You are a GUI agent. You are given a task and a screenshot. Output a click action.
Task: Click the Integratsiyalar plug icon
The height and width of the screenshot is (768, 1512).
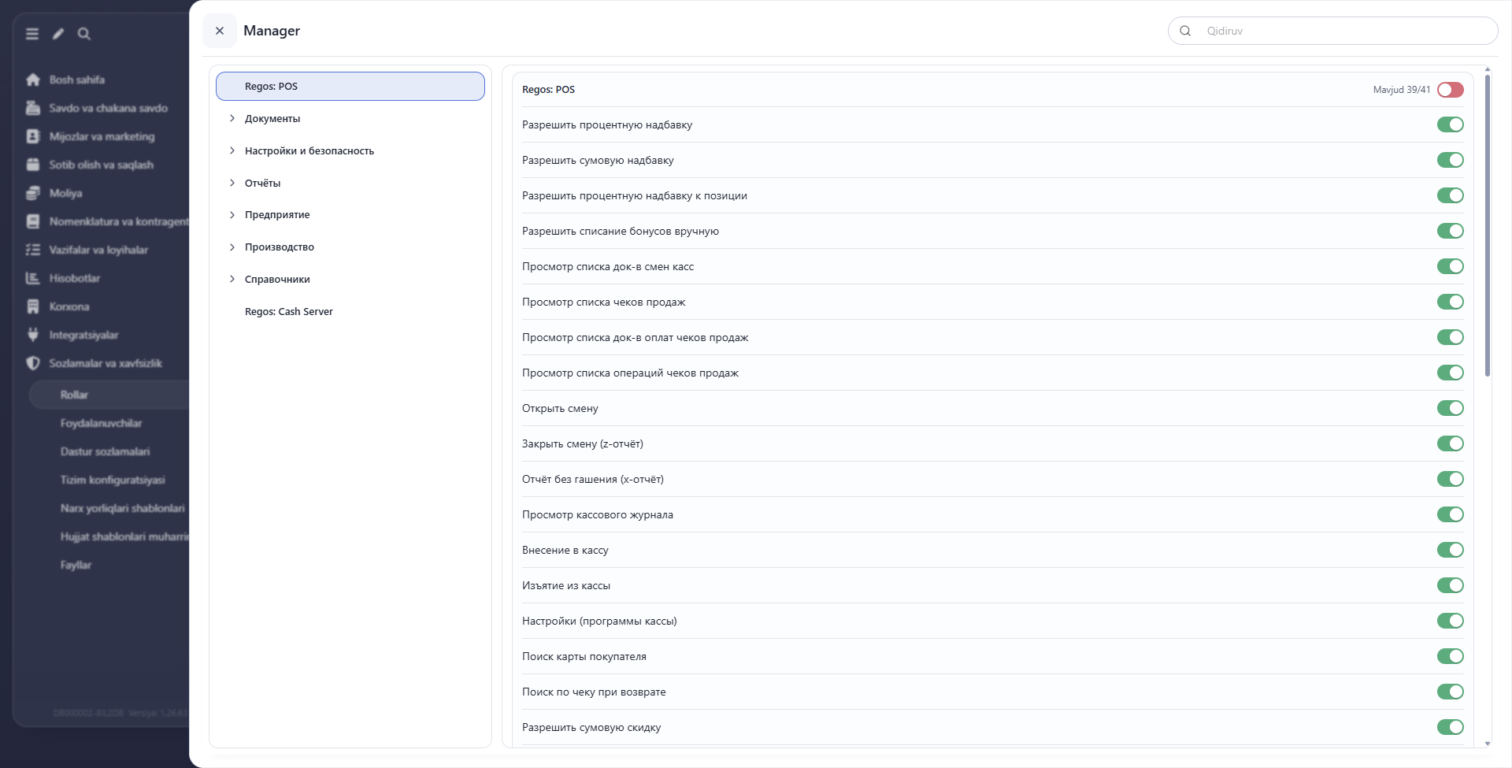[x=33, y=335]
